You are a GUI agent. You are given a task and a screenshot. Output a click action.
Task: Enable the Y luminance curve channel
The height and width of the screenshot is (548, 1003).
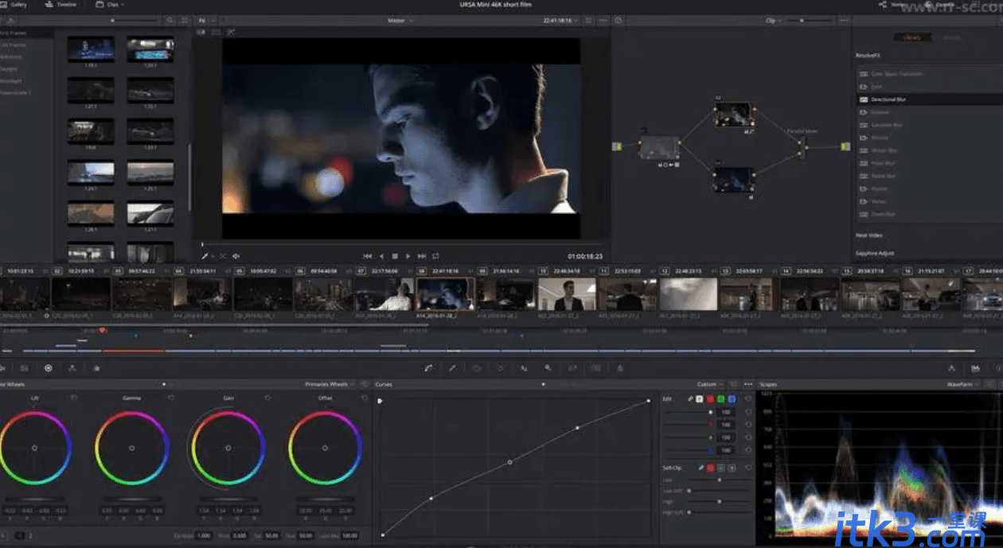pyautogui.click(x=700, y=398)
